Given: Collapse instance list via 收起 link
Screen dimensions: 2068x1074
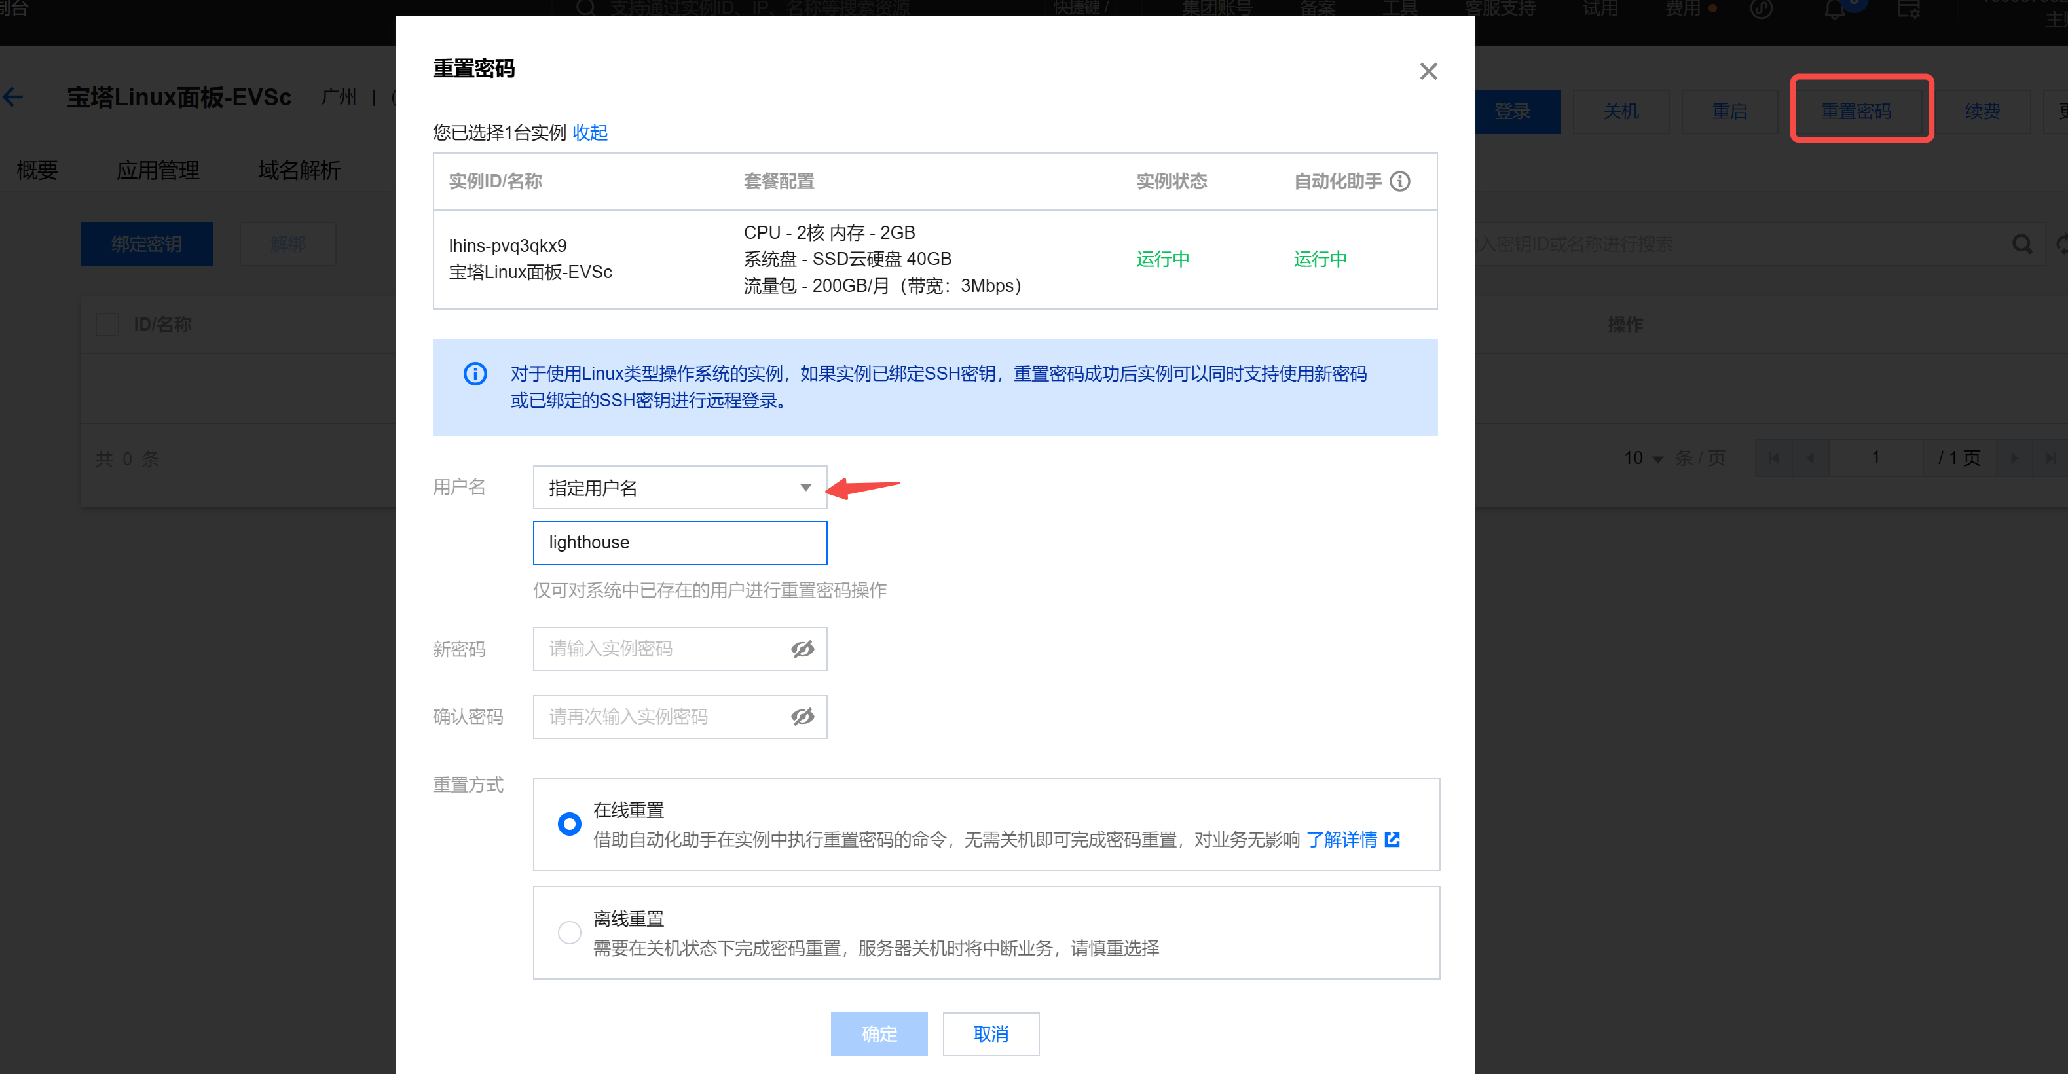Looking at the screenshot, I should (x=589, y=132).
